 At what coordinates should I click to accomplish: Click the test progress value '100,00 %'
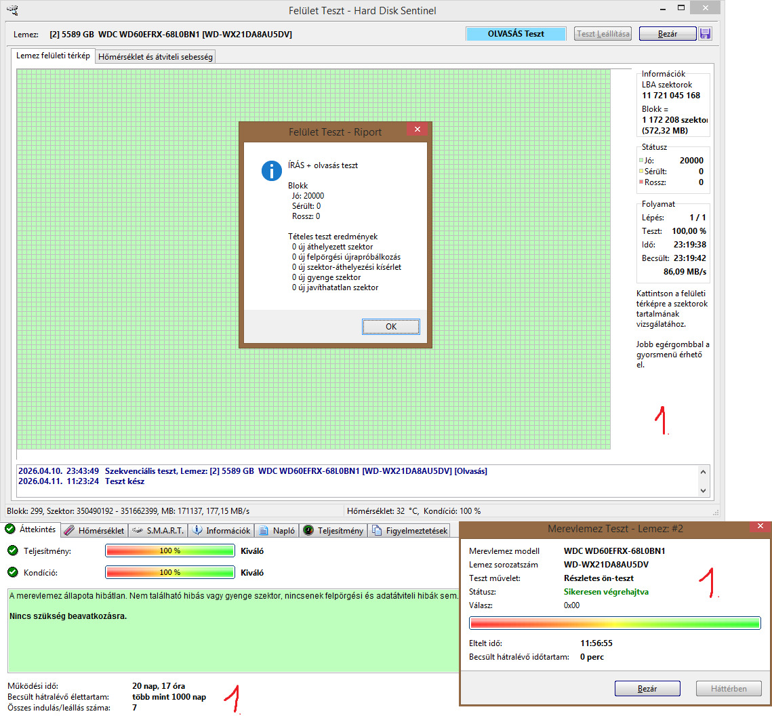689,231
